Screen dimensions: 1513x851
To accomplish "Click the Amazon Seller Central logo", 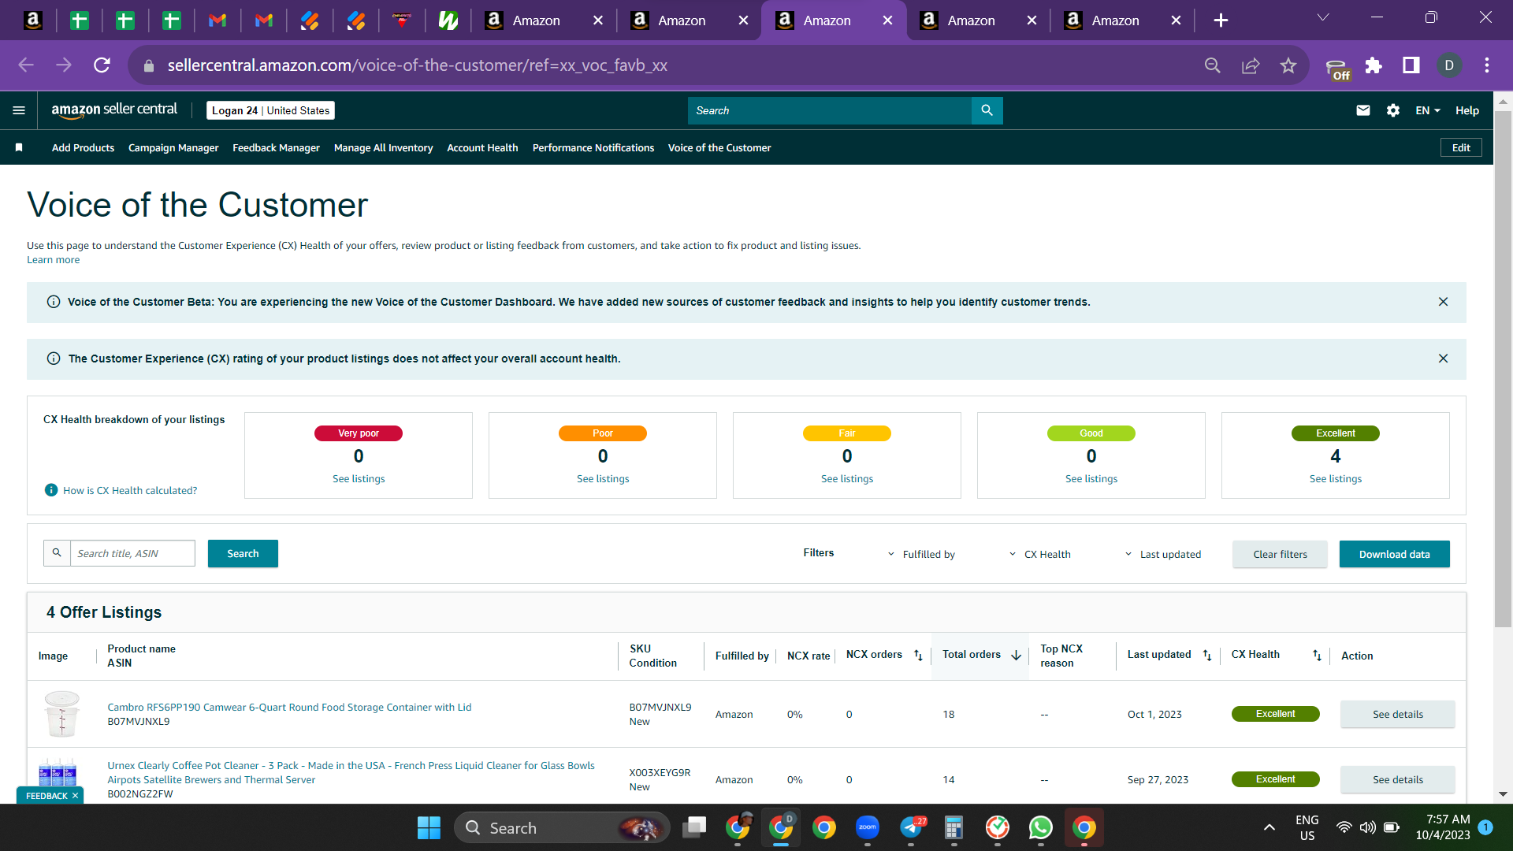I will [x=114, y=110].
